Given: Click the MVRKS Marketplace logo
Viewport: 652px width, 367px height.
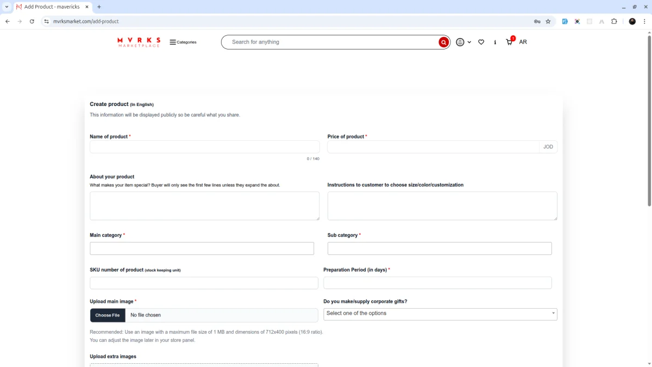Looking at the screenshot, I should point(139,42).
